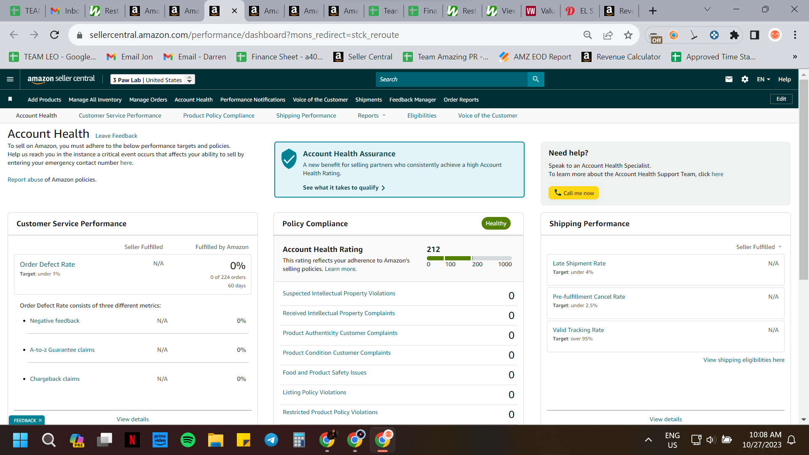Viewport: 809px width, 455px height.
Task: Expand the Reports dropdown menu
Action: (372, 115)
